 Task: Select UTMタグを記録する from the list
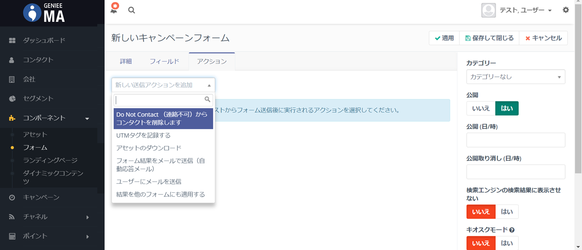(x=144, y=135)
